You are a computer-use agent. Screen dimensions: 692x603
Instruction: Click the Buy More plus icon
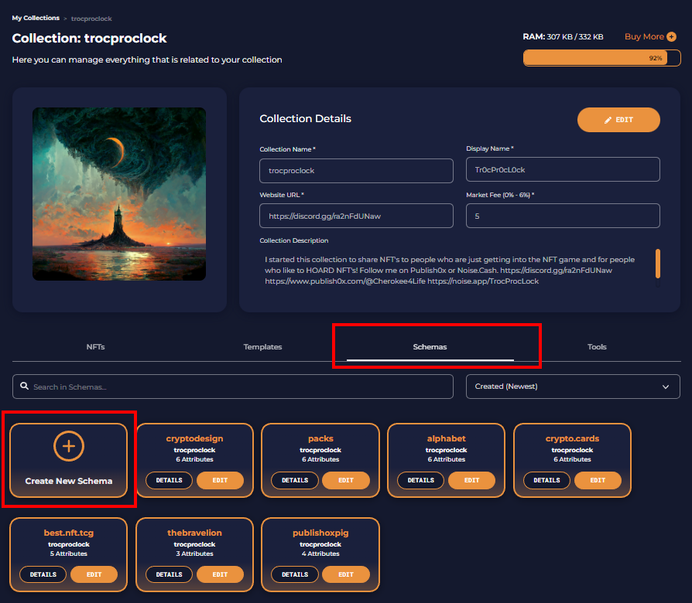pos(671,36)
